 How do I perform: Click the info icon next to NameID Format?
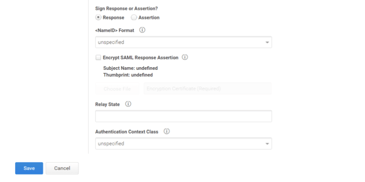tap(143, 30)
